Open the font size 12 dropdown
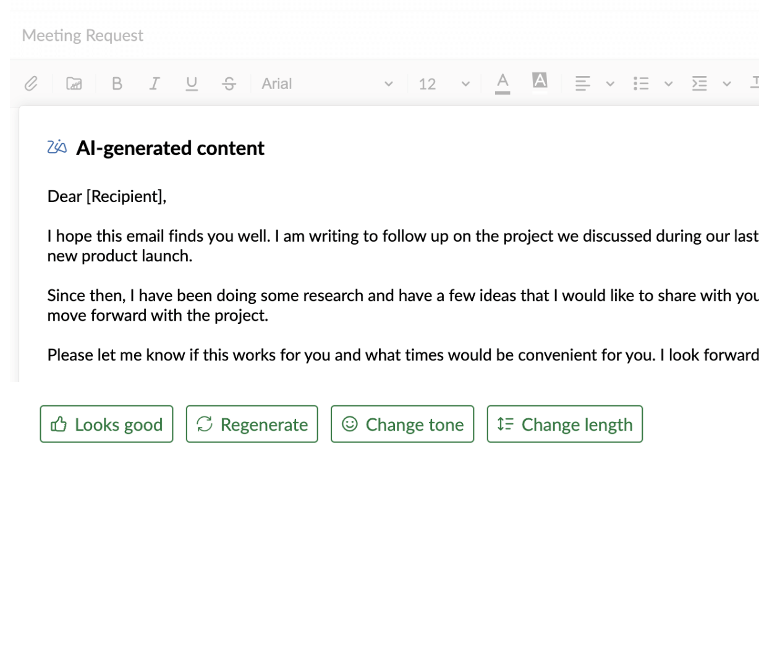Image resolution: width=759 pixels, height=655 pixels. click(x=444, y=83)
